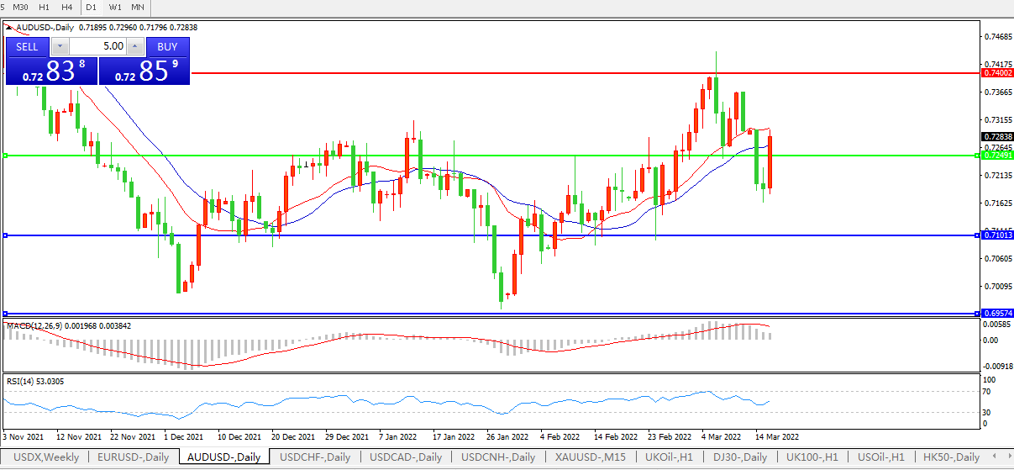The image size is (1014, 470).
Task: Select the MN monthly timeframe
Action: point(138,8)
